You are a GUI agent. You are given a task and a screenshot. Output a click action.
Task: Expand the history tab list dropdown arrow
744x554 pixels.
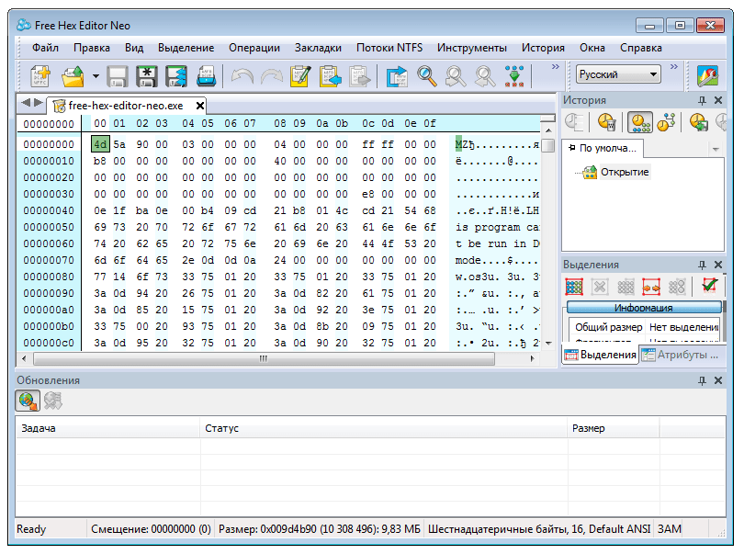[x=716, y=149]
